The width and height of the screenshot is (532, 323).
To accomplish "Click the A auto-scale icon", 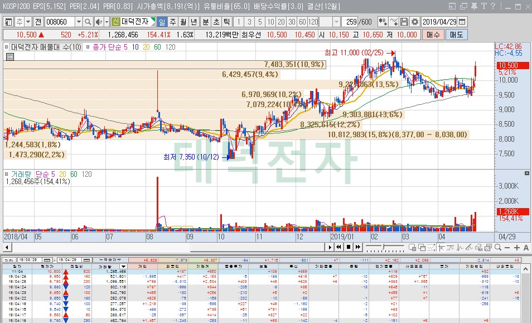I will click(526, 248).
